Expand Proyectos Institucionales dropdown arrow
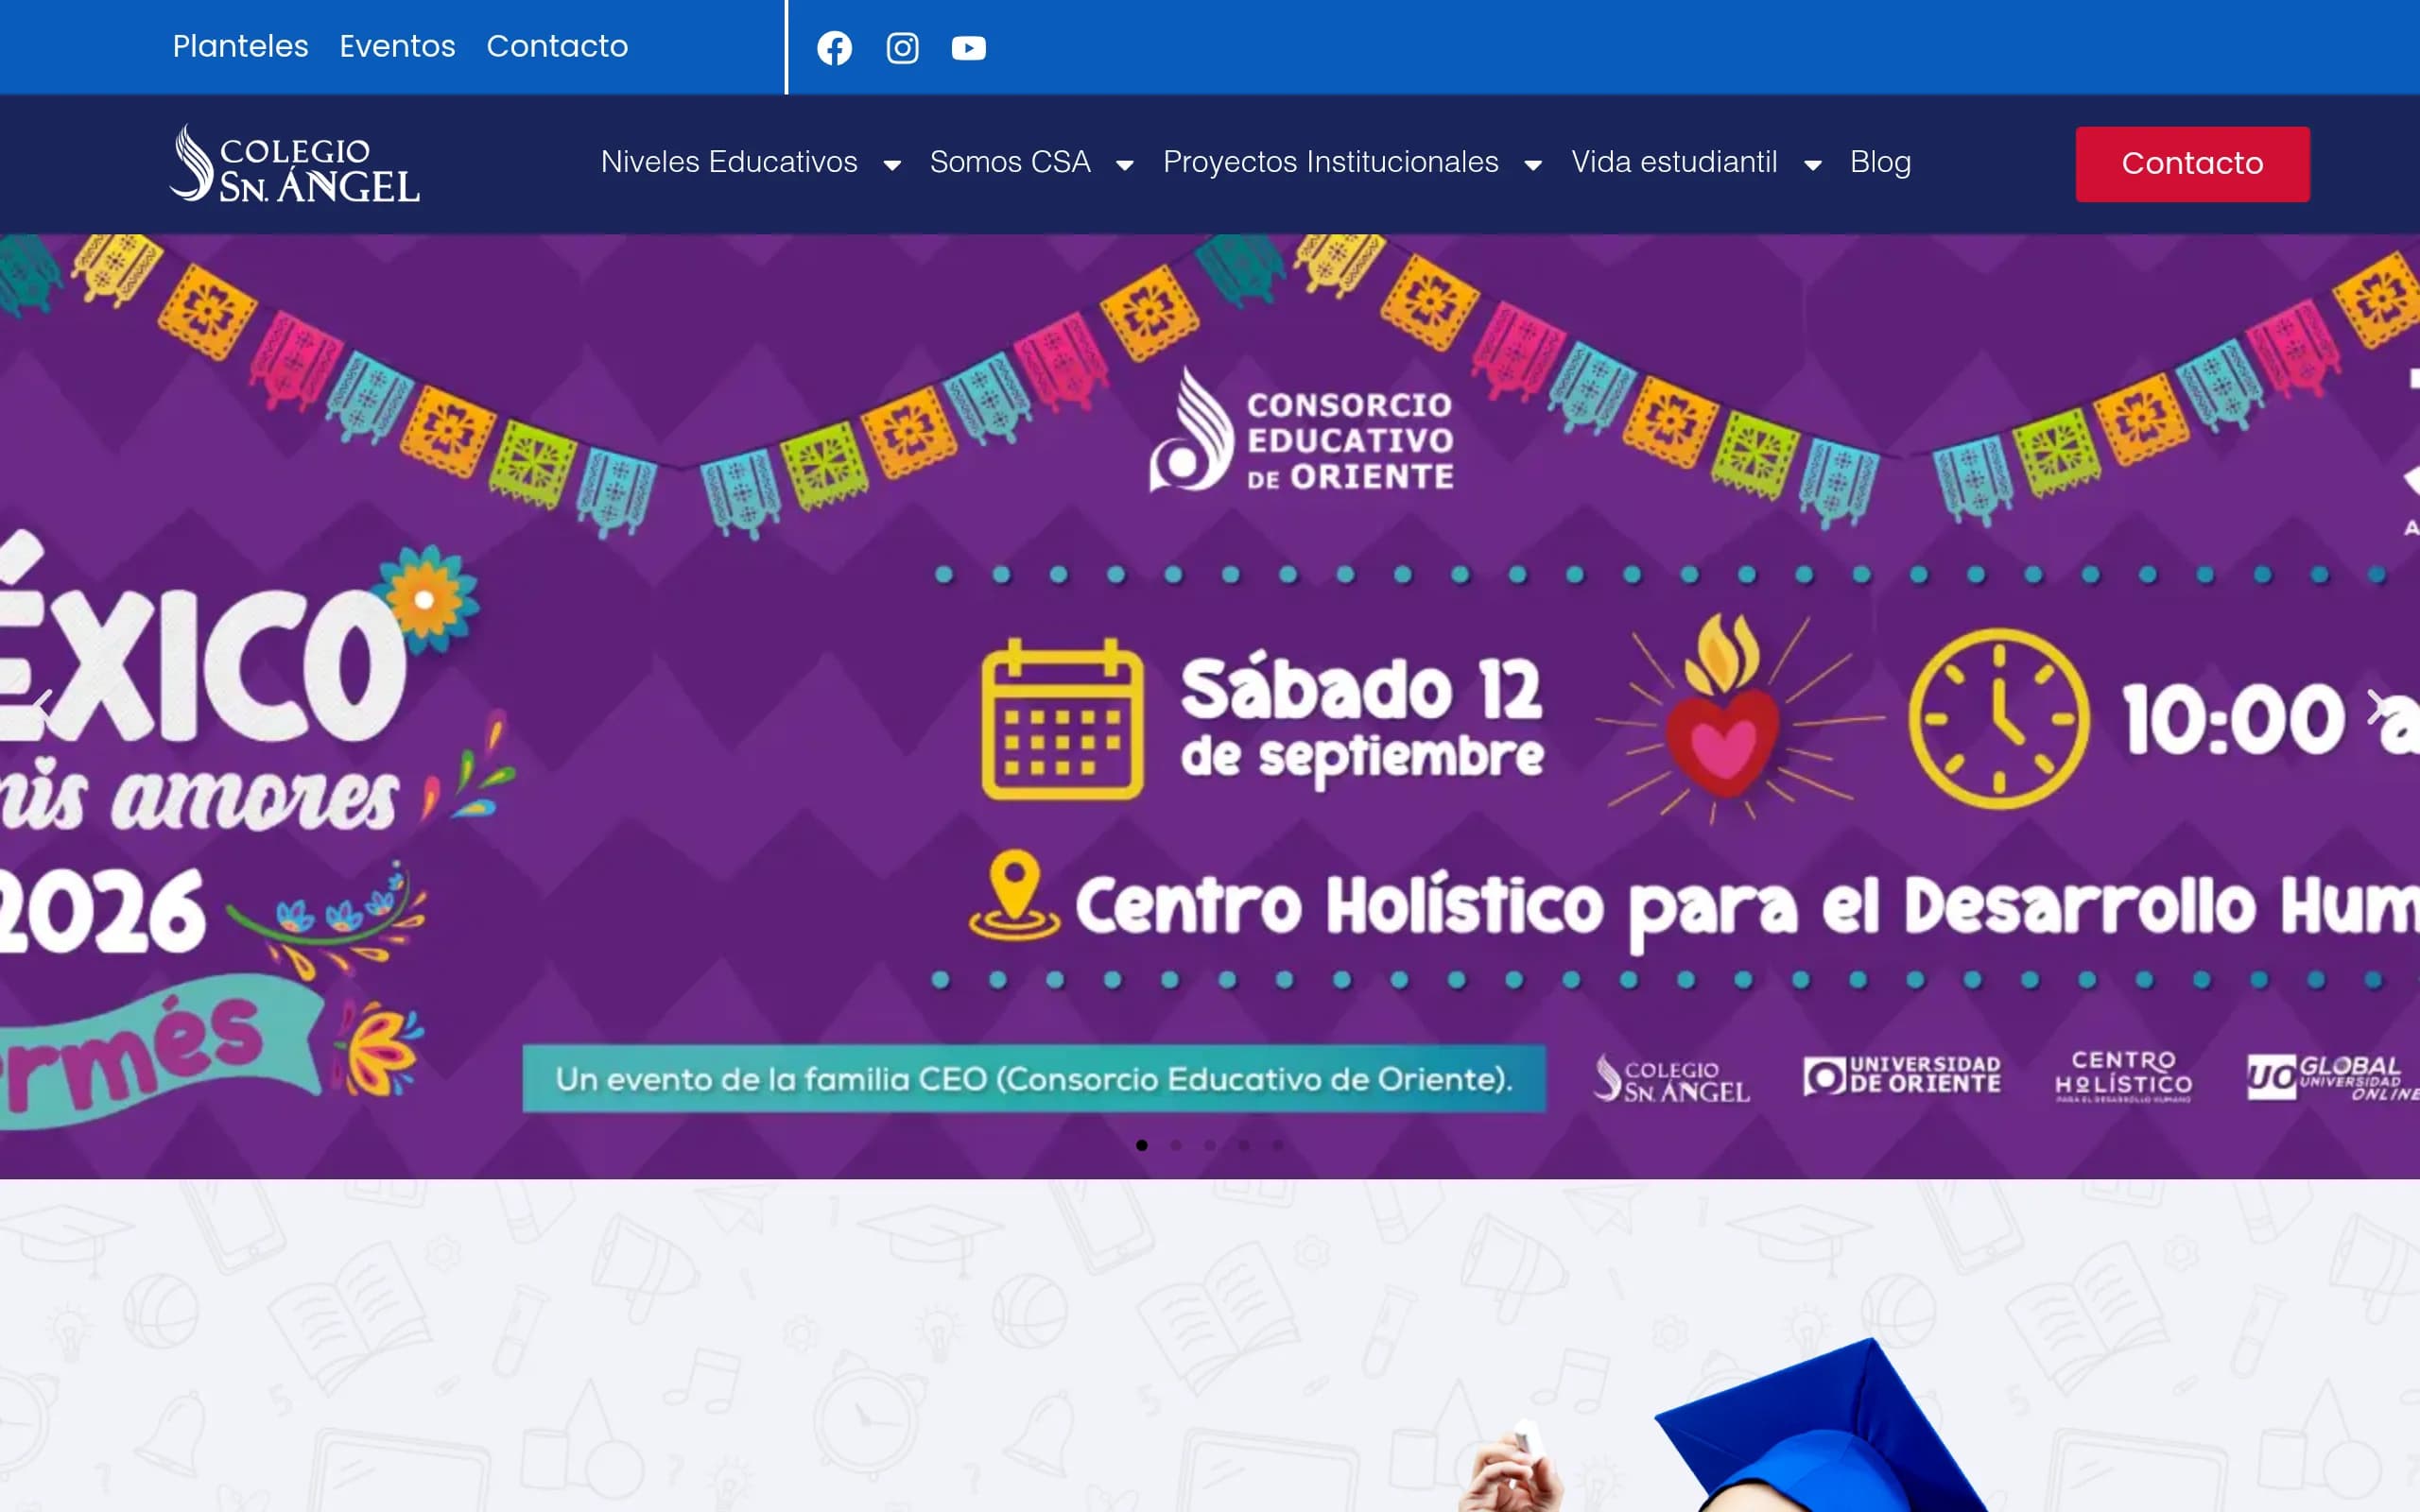Image resolution: width=2420 pixels, height=1512 pixels. pos(1533,165)
